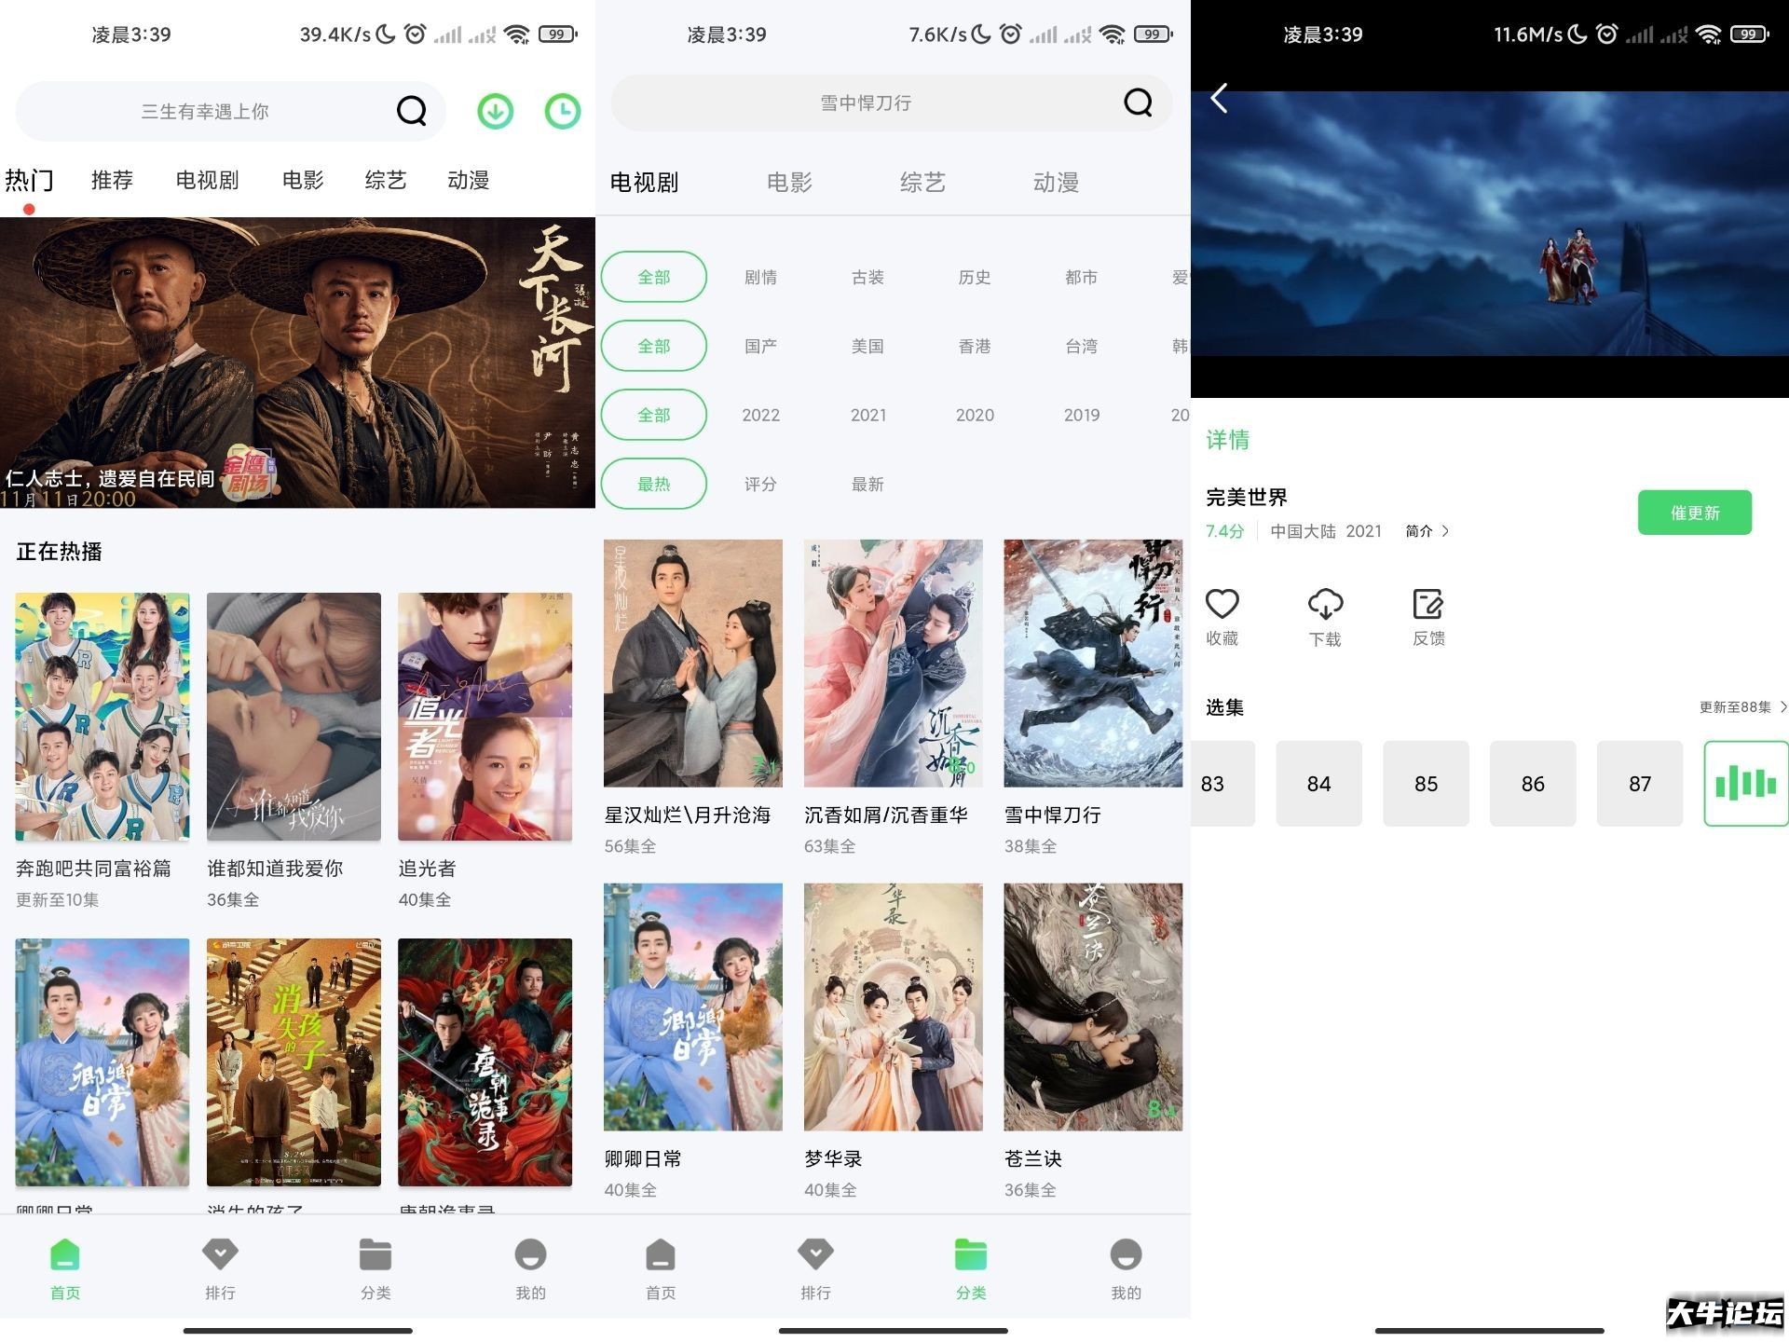1789x1342 pixels.
Task: Select episode 87
Action: pyautogui.click(x=1640, y=784)
